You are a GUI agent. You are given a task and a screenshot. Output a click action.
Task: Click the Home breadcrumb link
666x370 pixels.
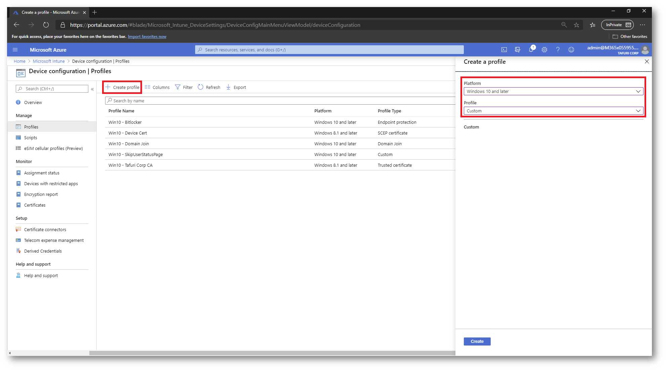pyautogui.click(x=19, y=61)
